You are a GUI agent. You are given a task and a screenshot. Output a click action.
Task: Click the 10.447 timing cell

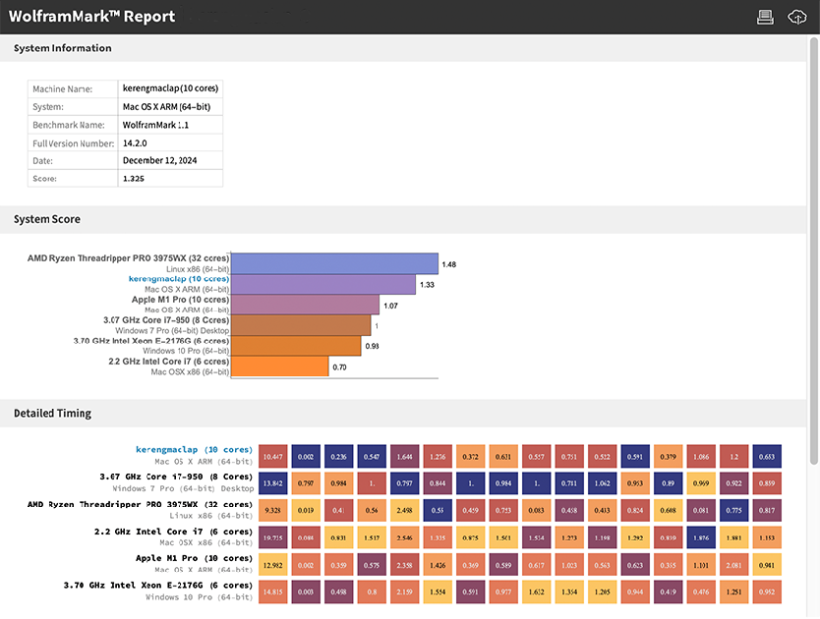tap(274, 457)
